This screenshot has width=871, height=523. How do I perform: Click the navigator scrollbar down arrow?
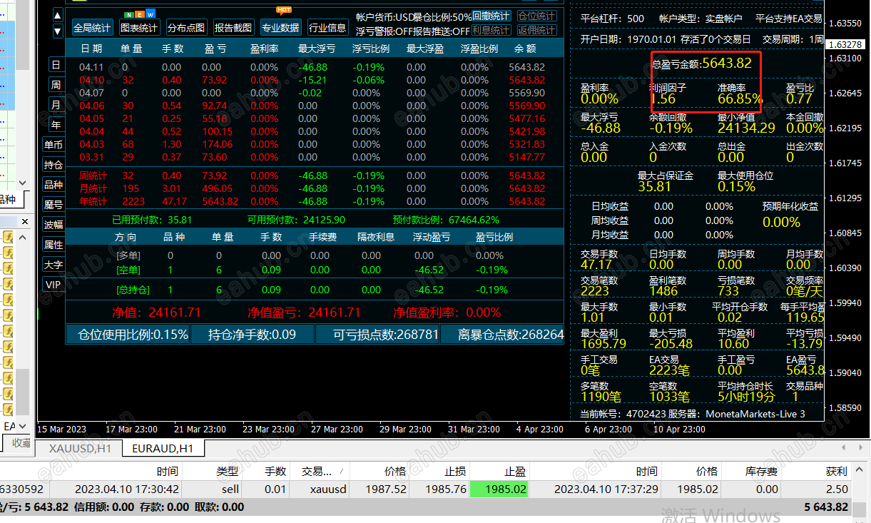(22, 425)
